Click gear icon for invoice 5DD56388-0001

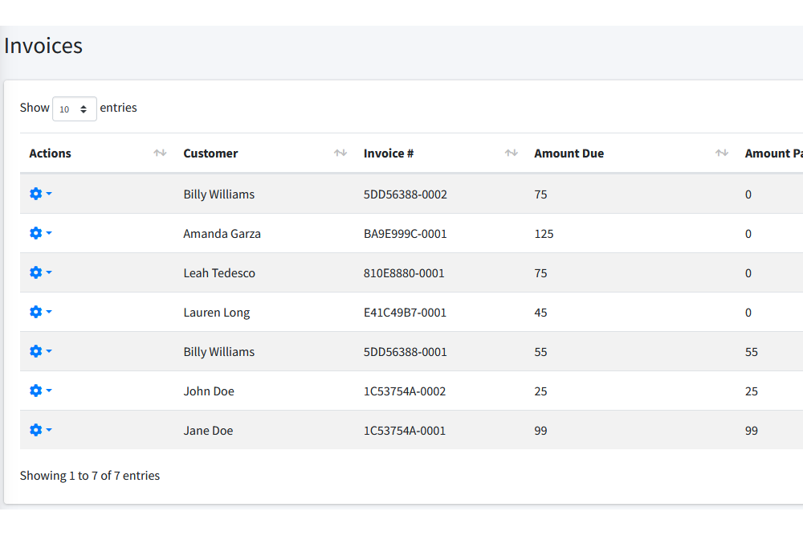pos(36,351)
